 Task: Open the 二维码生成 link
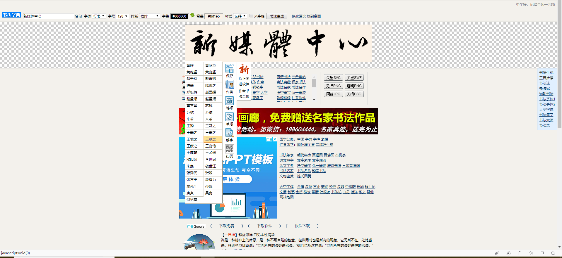tap(324, 145)
